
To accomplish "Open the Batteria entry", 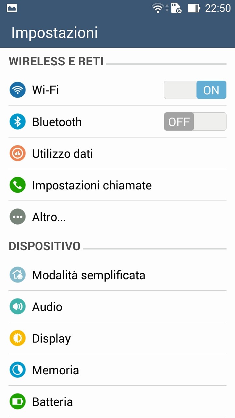I will (x=52, y=402).
